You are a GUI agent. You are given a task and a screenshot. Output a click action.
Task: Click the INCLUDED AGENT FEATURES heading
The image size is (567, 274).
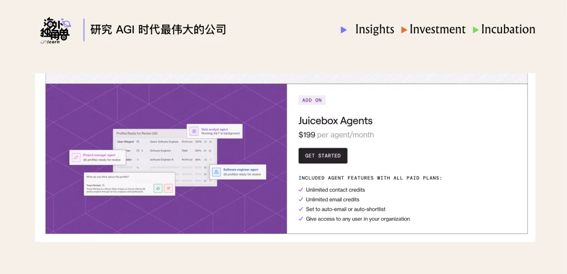point(370,178)
